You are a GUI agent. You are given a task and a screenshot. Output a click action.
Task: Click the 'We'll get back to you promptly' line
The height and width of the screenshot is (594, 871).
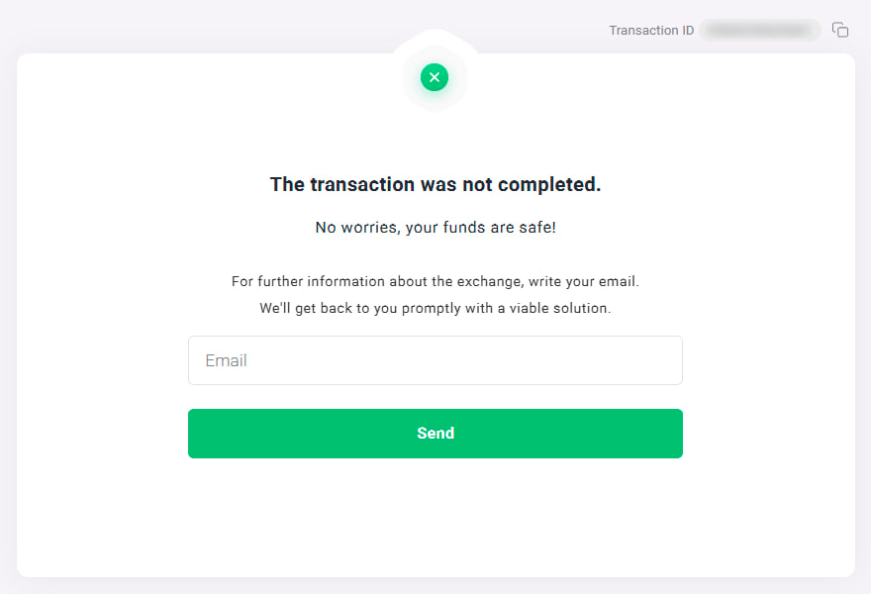(435, 308)
